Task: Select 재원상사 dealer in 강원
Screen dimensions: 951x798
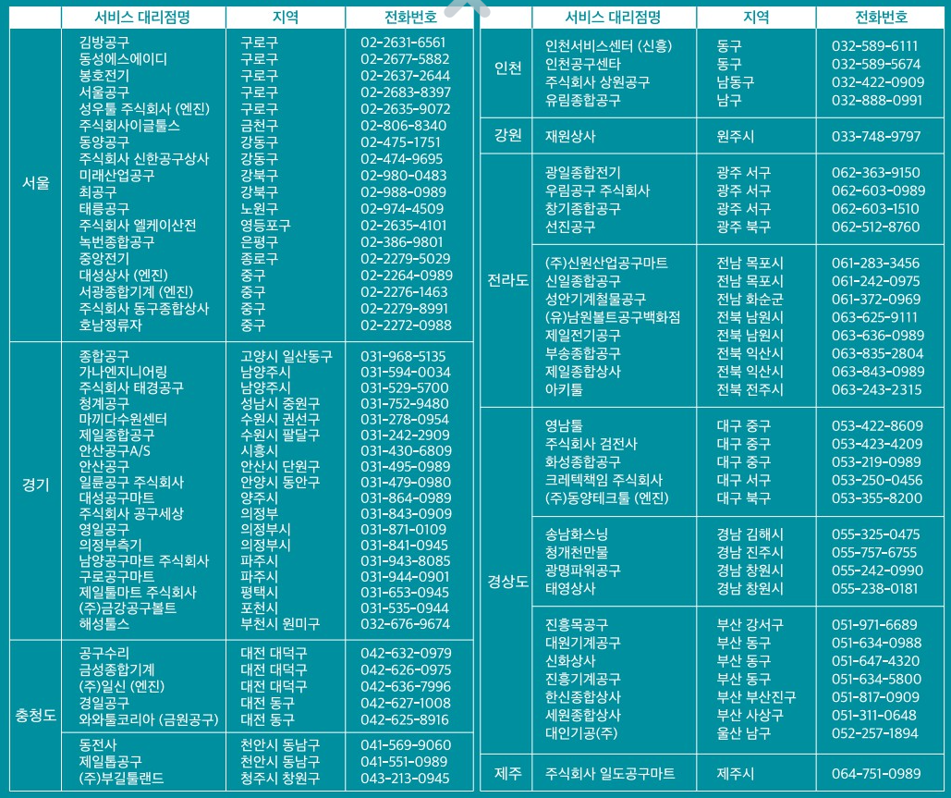Action: (x=569, y=137)
